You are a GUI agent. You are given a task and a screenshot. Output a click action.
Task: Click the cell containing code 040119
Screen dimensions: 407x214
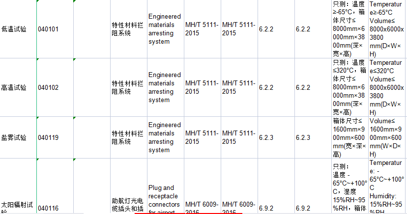point(48,137)
